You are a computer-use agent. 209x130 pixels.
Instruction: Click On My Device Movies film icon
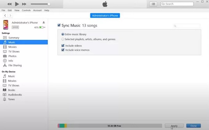pyautogui.click(x=5, y=81)
